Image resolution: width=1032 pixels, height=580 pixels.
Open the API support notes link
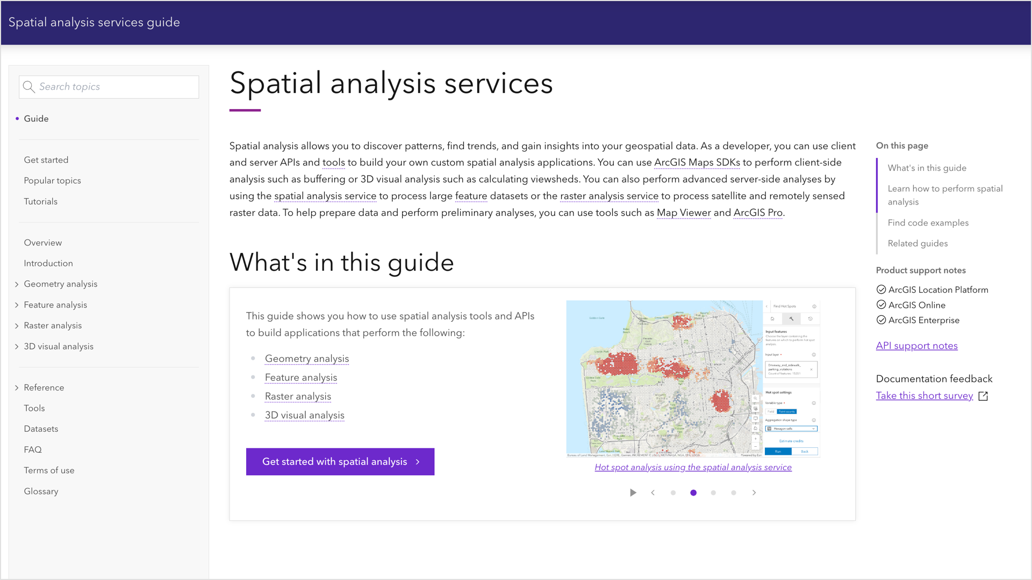coord(916,345)
